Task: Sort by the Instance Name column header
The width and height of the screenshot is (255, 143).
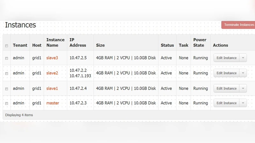Action: [x=55, y=43]
